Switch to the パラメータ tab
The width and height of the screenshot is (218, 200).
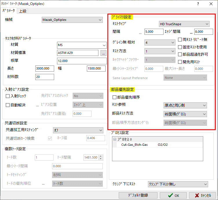pos(9,11)
